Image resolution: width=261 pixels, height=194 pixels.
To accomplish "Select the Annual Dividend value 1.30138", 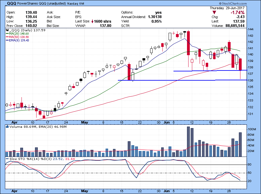I will tap(155, 17).
